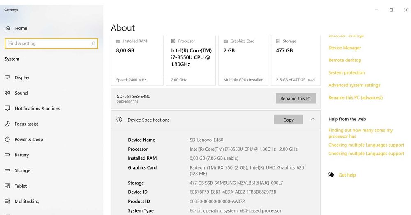The width and height of the screenshot is (411, 215).
Task: Collapse the Device Specifications section
Action: pyautogui.click(x=313, y=119)
